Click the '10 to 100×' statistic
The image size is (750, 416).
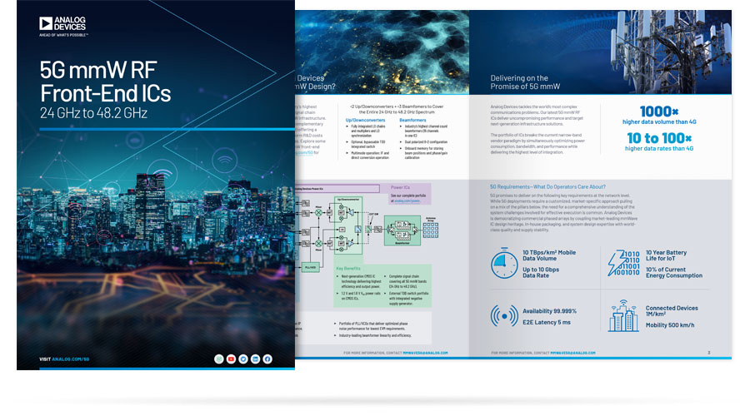(659, 138)
